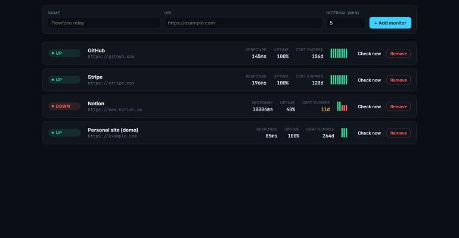The width and height of the screenshot is (459, 238).
Task: Click GitHub's UP status badge
Action: [64, 53]
